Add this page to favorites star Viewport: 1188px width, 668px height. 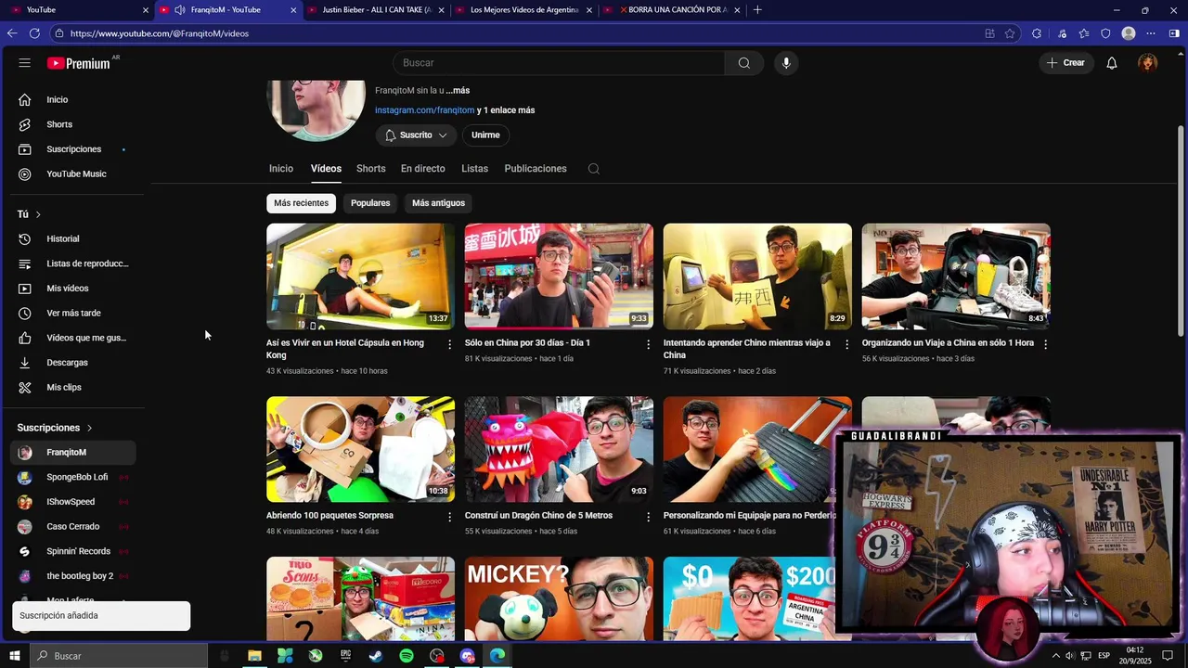[x=1010, y=33]
